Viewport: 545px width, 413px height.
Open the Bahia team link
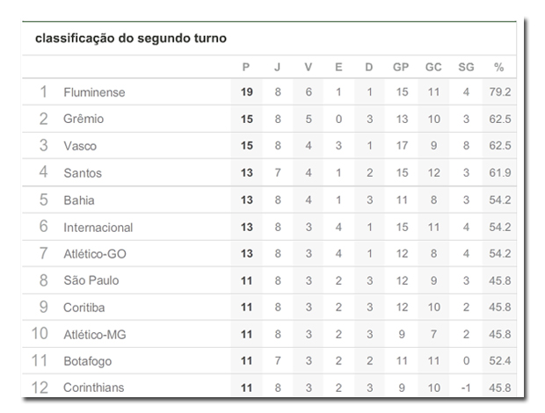79,200
